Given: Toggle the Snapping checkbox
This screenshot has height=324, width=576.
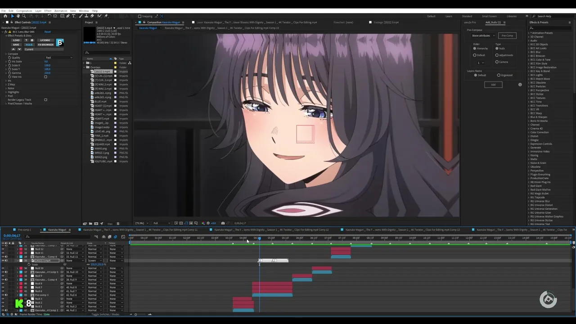Looking at the screenshot, I should point(139,16).
